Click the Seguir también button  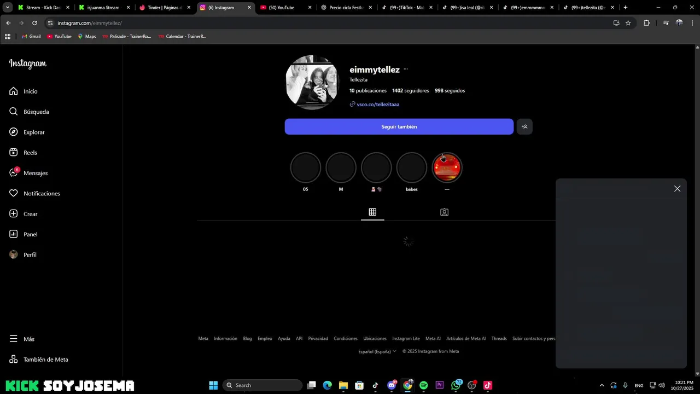399,126
